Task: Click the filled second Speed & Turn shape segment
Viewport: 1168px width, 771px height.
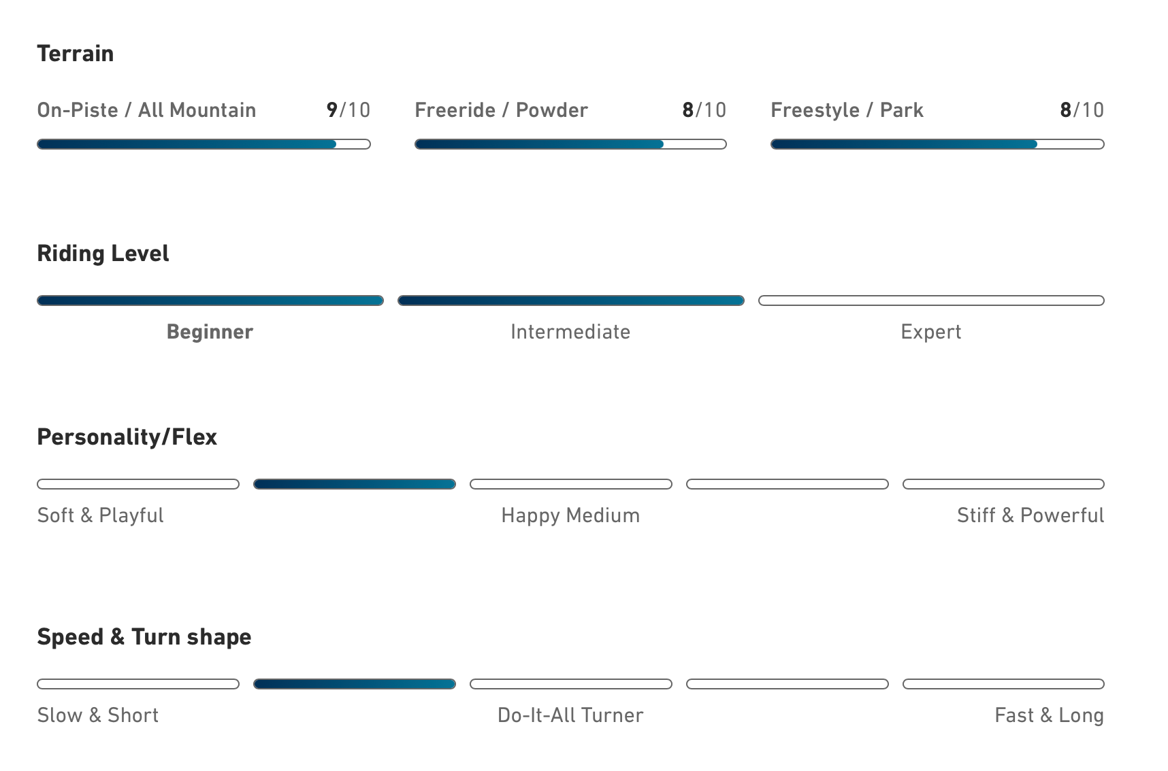Action: [355, 684]
